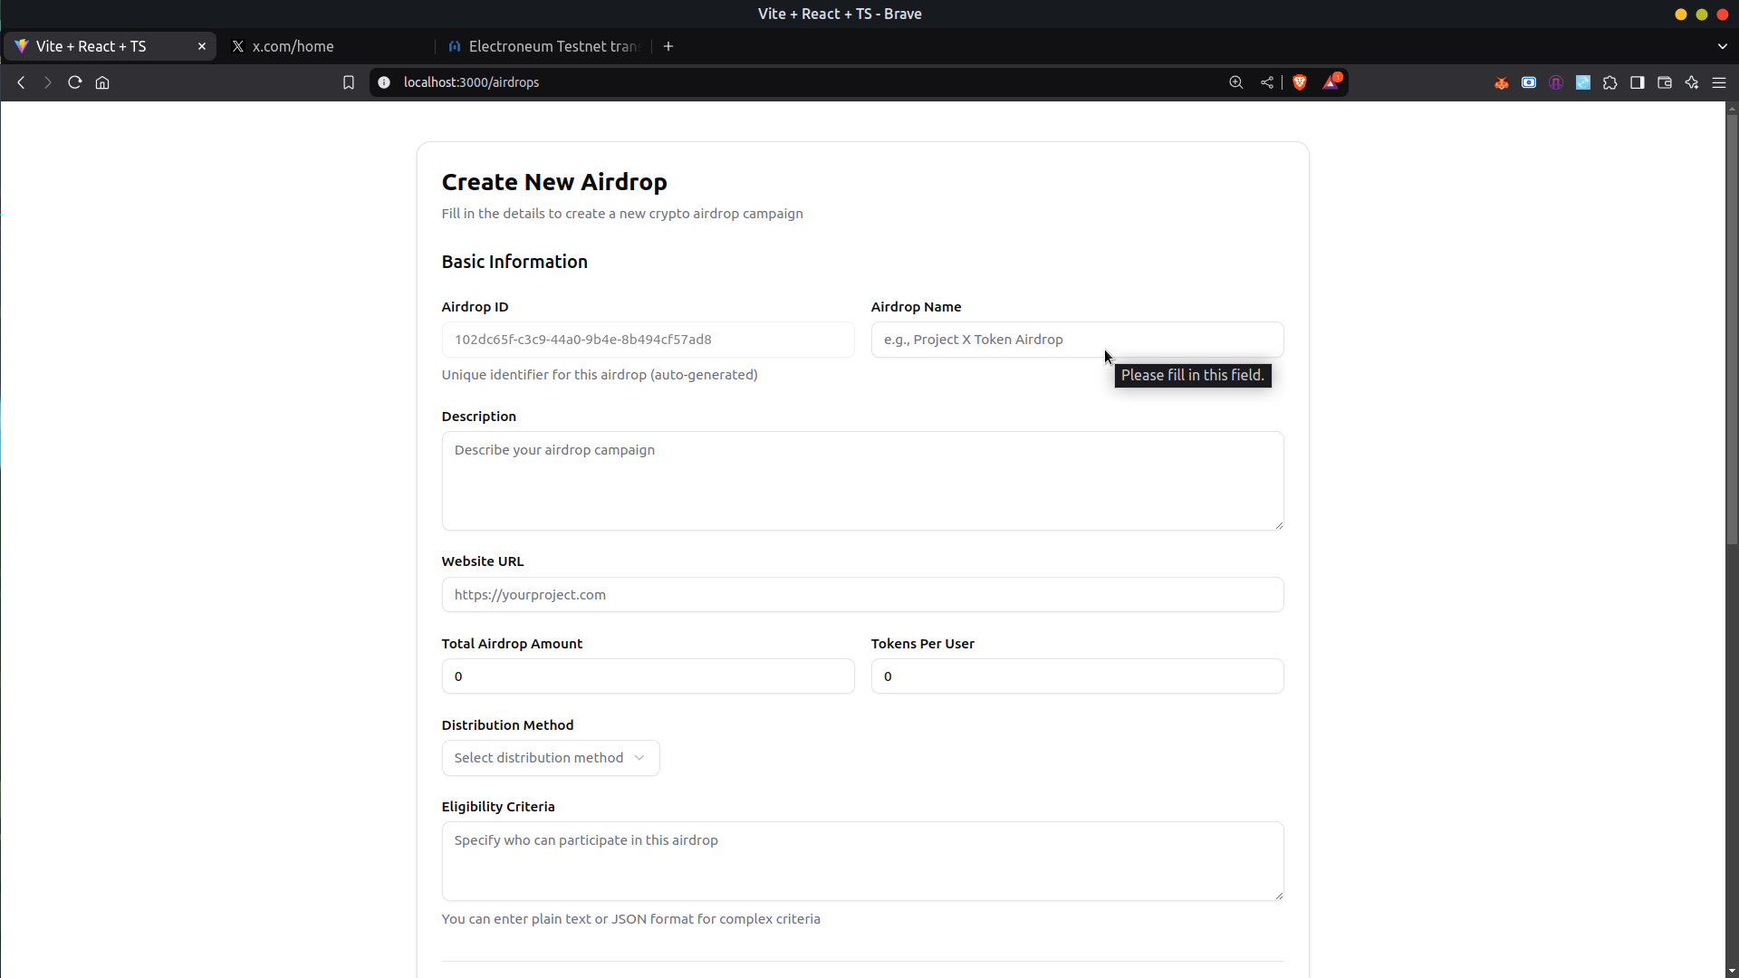Bookmark this page with bookmark icon
This screenshot has height=978, width=1739.
349,82
